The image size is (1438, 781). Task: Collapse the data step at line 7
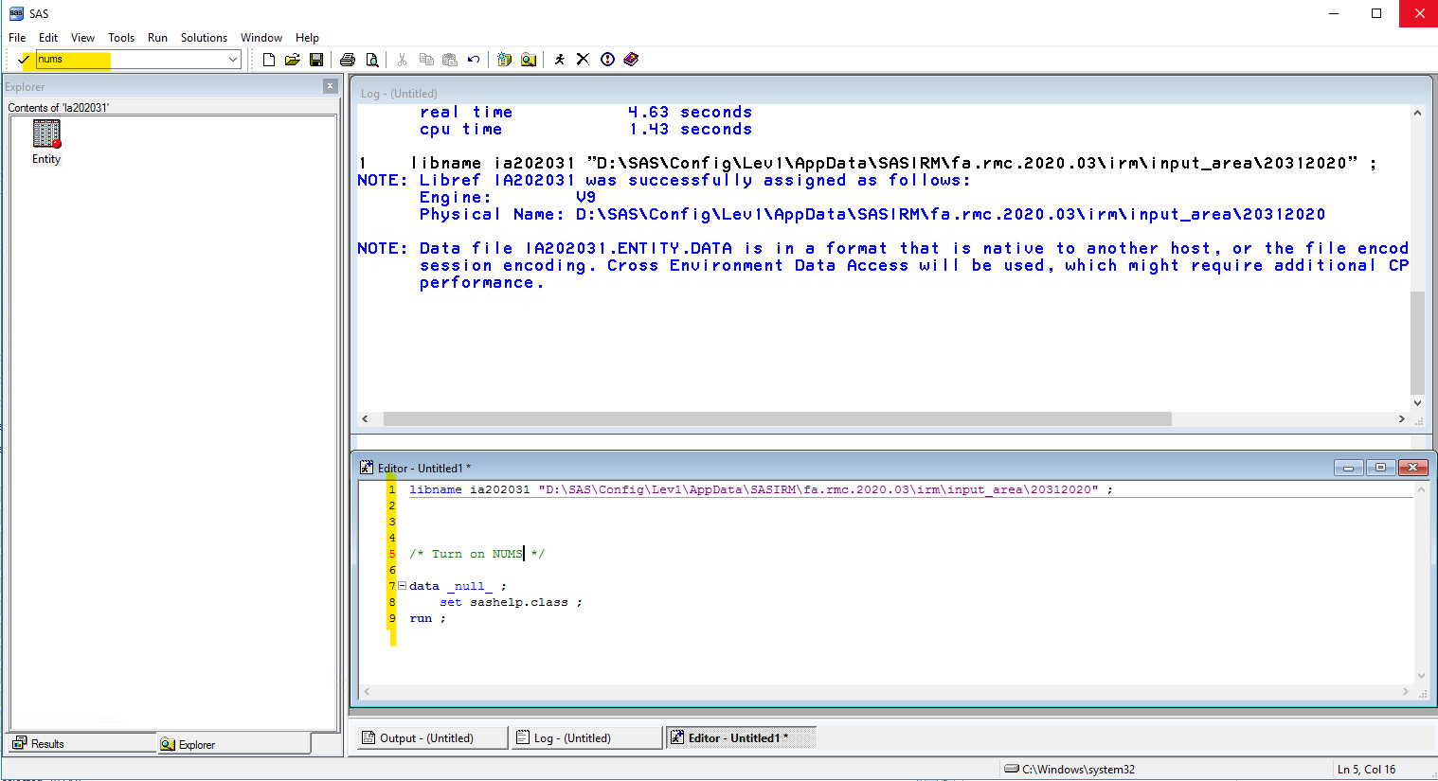[x=403, y=586]
